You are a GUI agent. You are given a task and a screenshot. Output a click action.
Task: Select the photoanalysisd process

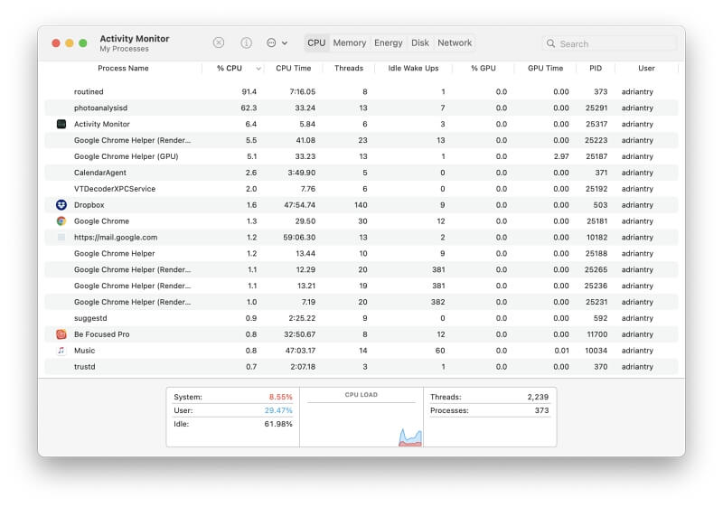(361, 108)
